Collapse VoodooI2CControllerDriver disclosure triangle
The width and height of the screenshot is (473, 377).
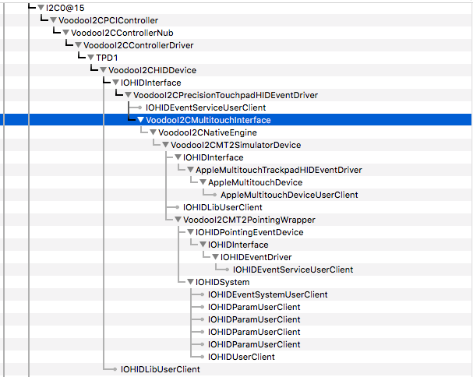[x=79, y=45]
